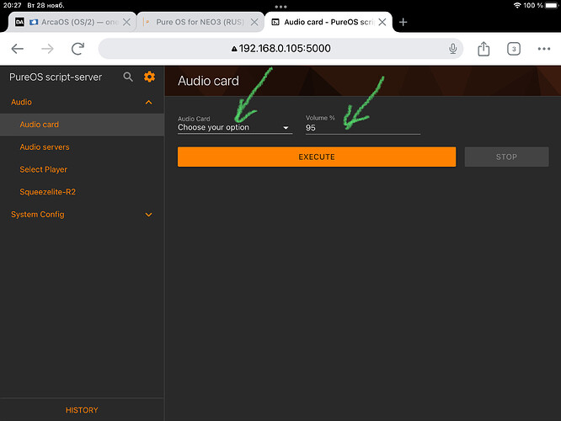561x421 pixels.
Task: Switch to Pure OS for NEO3 tab
Action: [x=200, y=22]
